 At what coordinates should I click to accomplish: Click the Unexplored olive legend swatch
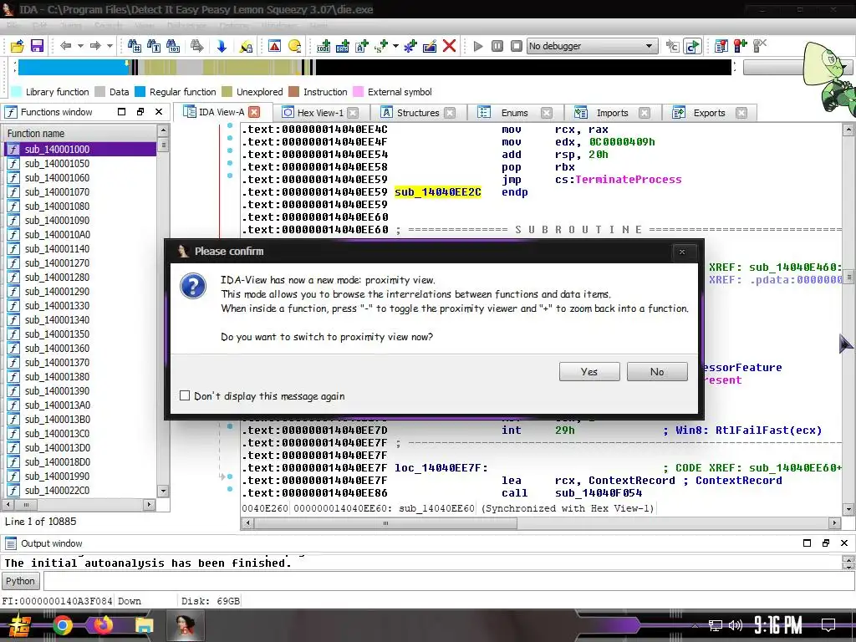[227, 91]
